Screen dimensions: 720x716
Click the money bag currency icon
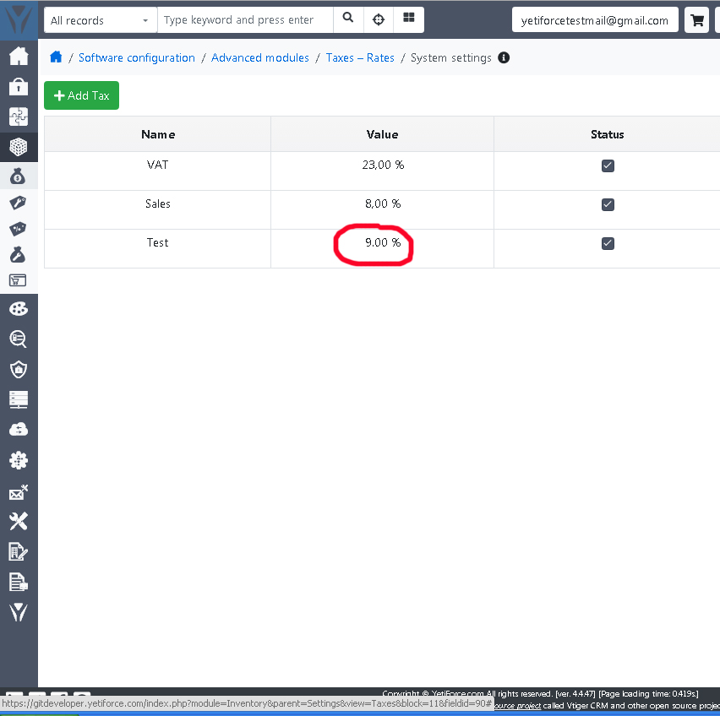pos(19,176)
